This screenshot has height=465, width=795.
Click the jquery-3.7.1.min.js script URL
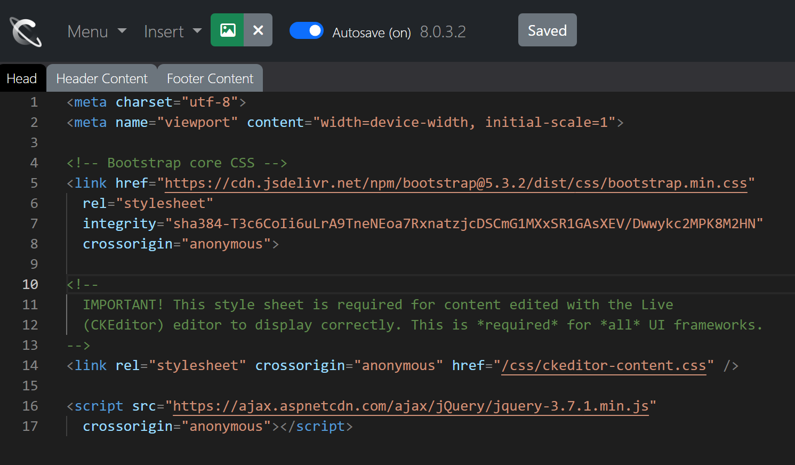tap(411, 406)
